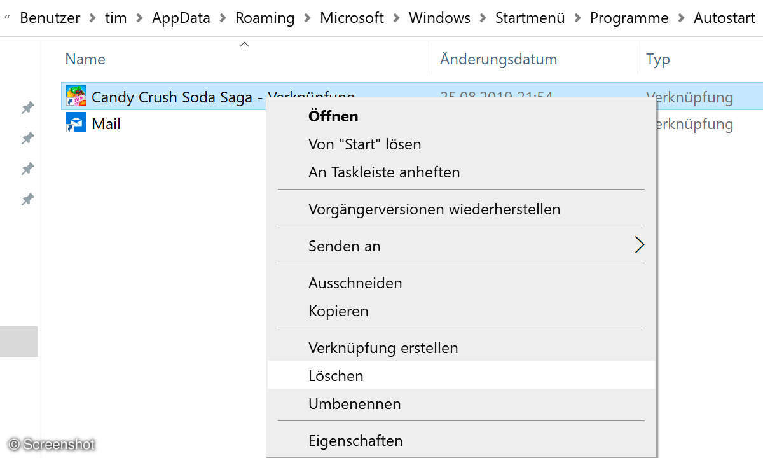Choose Umbenennen in the context menu
The width and height of the screenshot is (763, 458).
pyautogui.click(x=462, y=404)
